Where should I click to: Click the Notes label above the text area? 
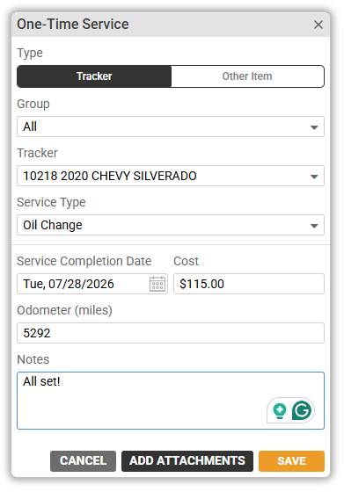33,359
